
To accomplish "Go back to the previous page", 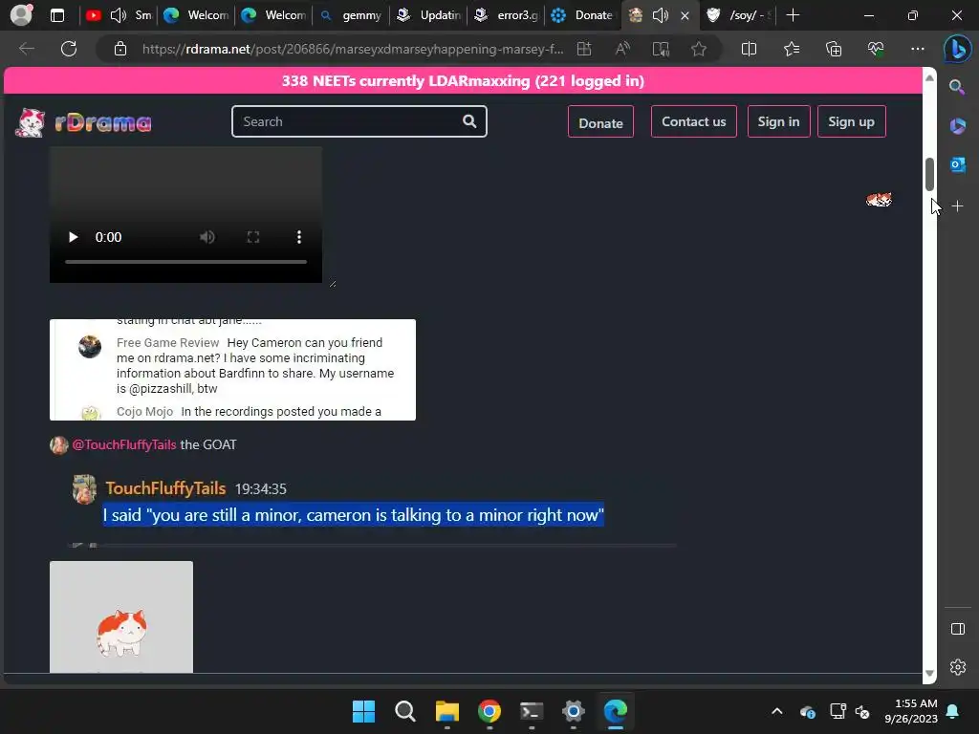I will click(26, 49).
